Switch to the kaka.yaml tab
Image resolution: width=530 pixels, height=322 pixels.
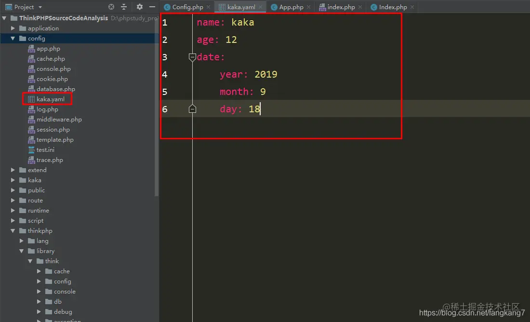(241, 7)
